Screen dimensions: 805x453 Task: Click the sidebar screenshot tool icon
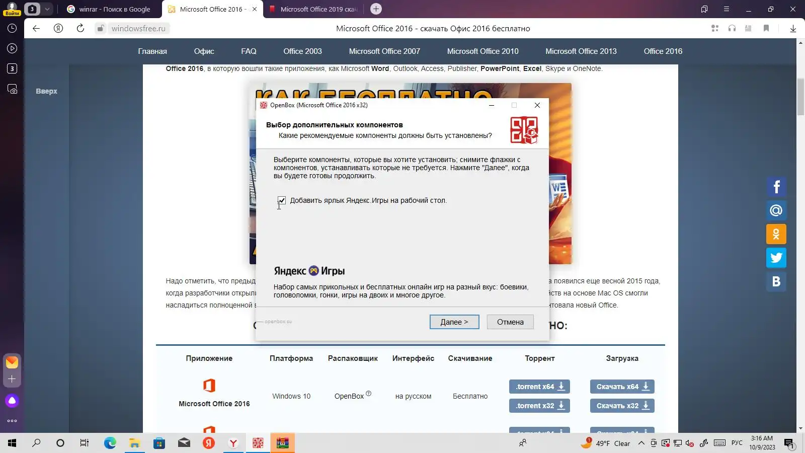coord(12,89)
